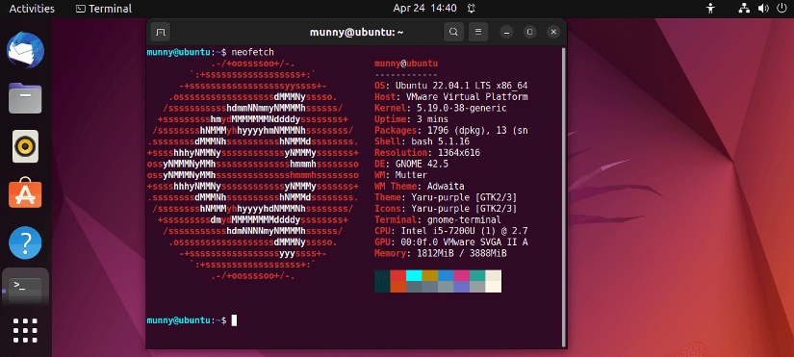
Task: Click the 'WM Theme: Adwaita' line
Action: click(x=420, y=187)
